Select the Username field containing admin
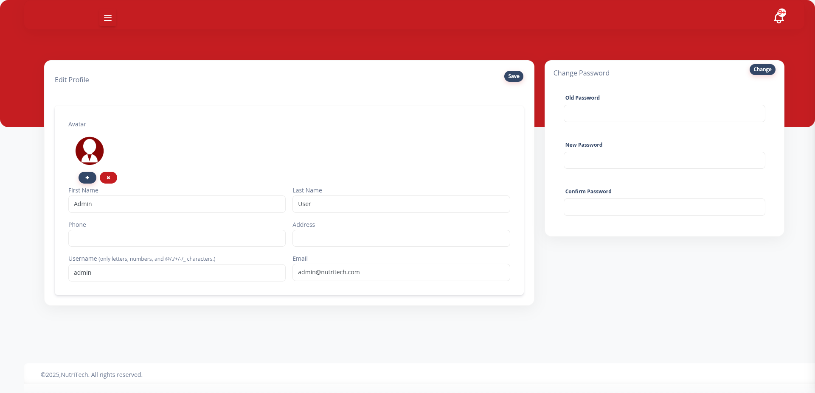The width and height of the screenshot is (815, 393). click(x=177, y=273)
